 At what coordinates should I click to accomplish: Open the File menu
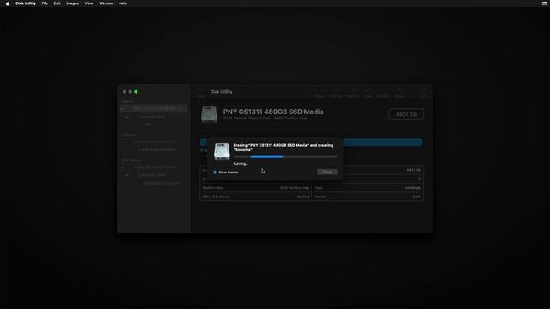45,3
